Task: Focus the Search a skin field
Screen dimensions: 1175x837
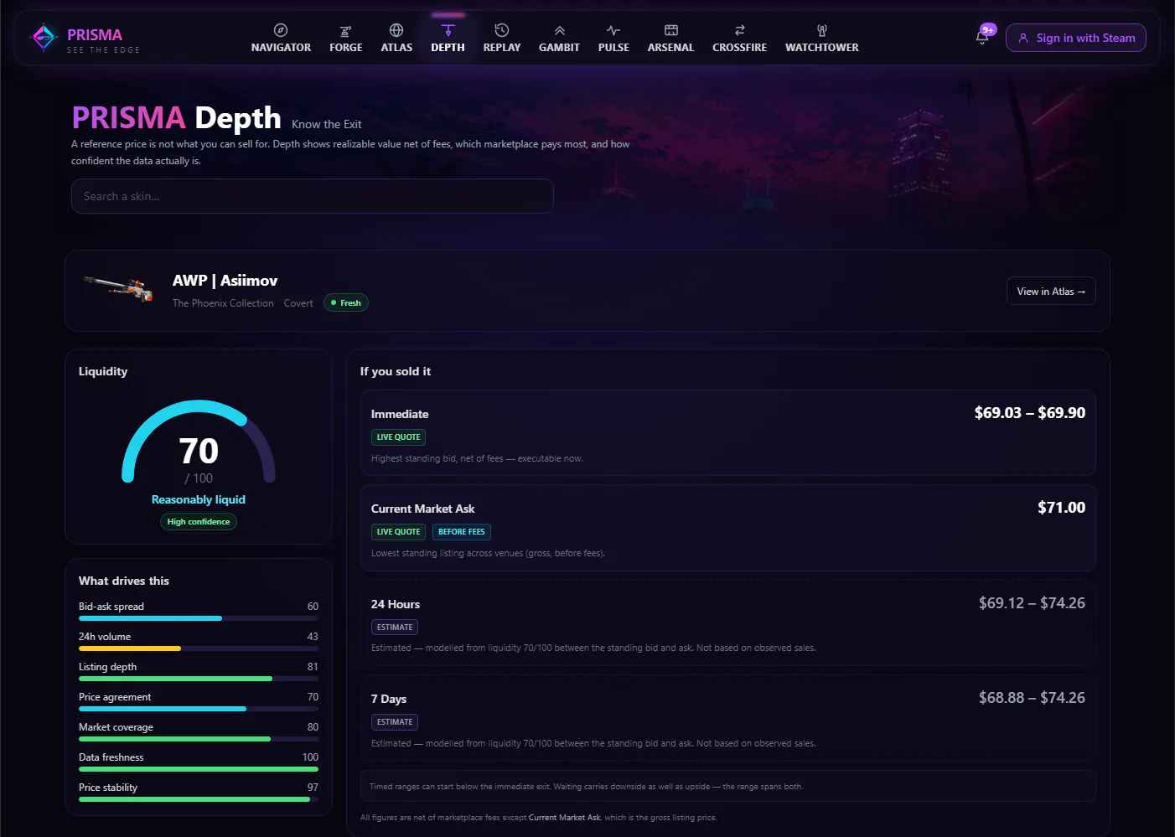Action: (313, 196)
